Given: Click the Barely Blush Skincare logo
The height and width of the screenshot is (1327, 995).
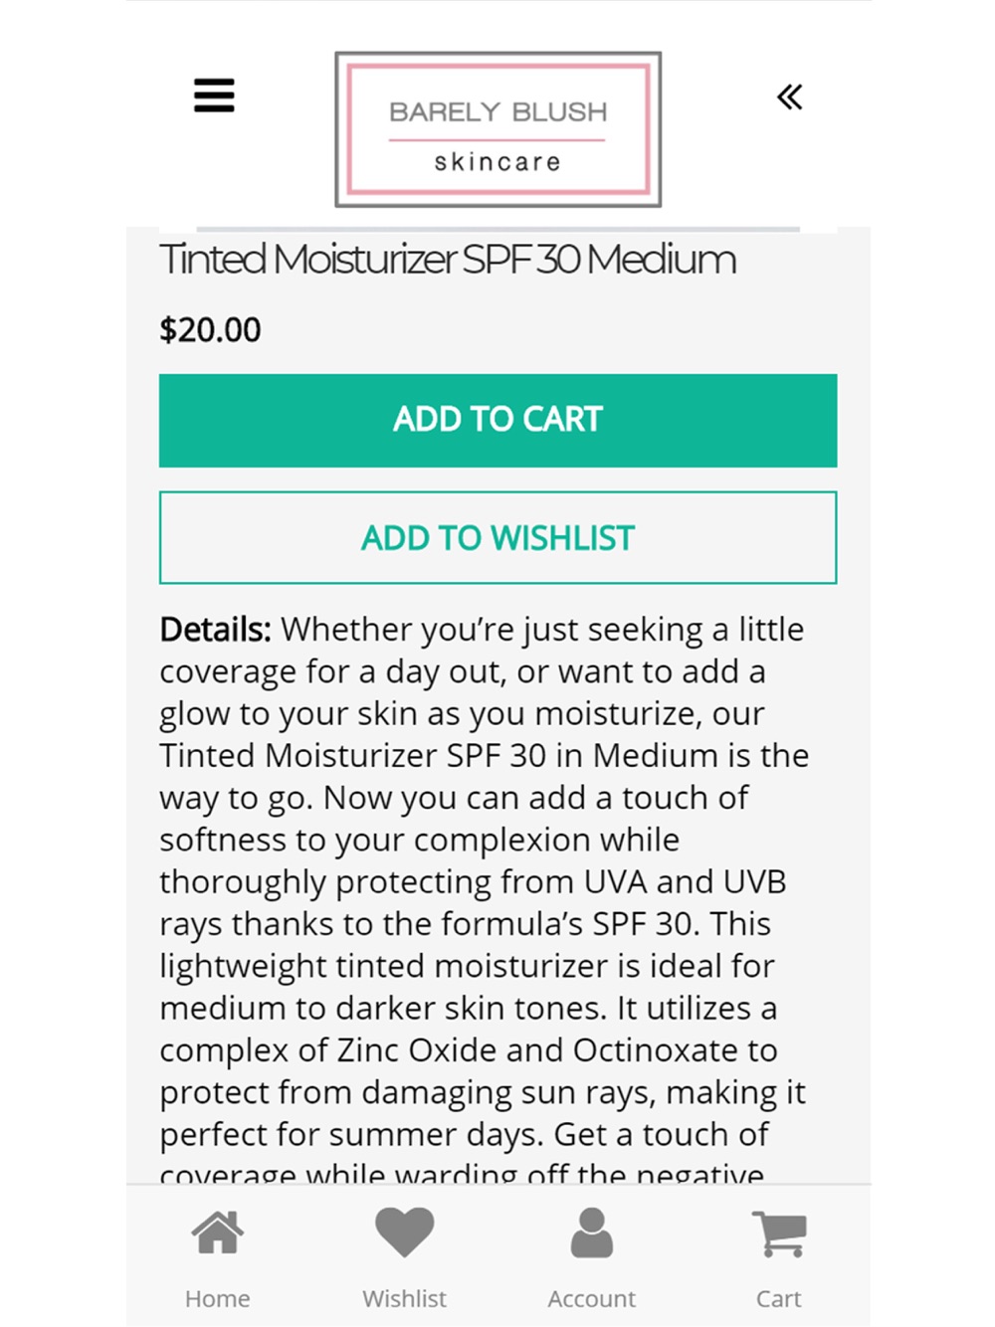Looking at the screenshot, I should point(498,129).
